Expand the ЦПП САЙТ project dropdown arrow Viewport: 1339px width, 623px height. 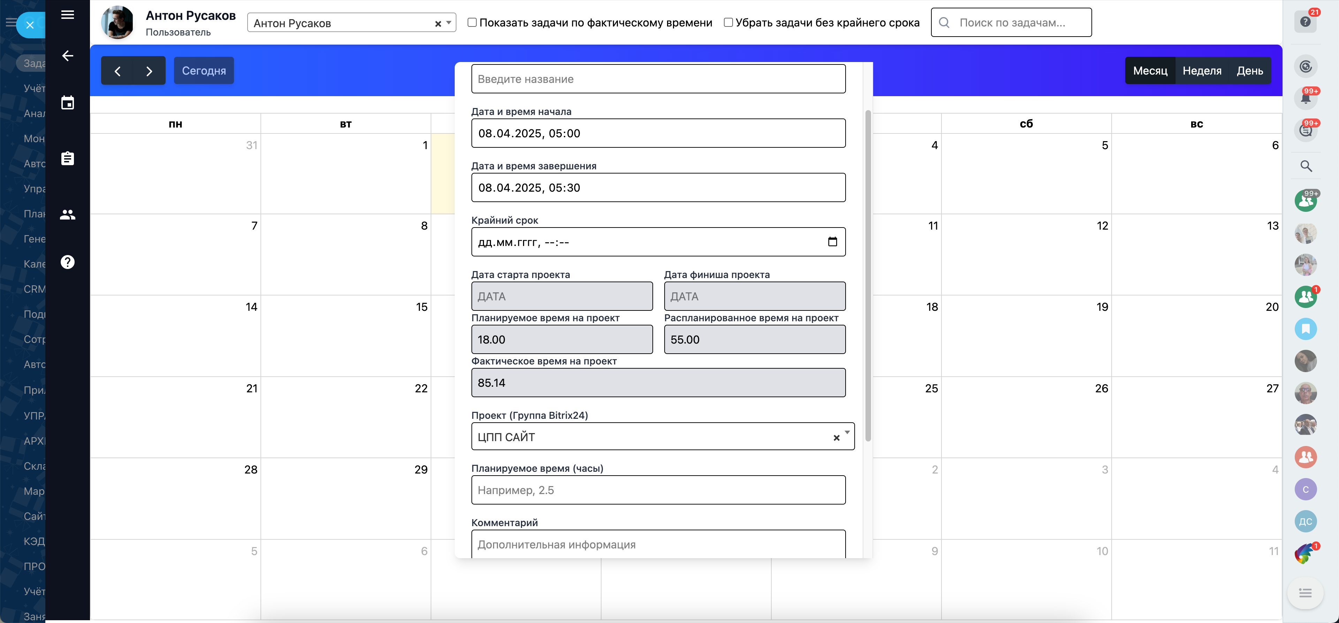tap(847, 432)
